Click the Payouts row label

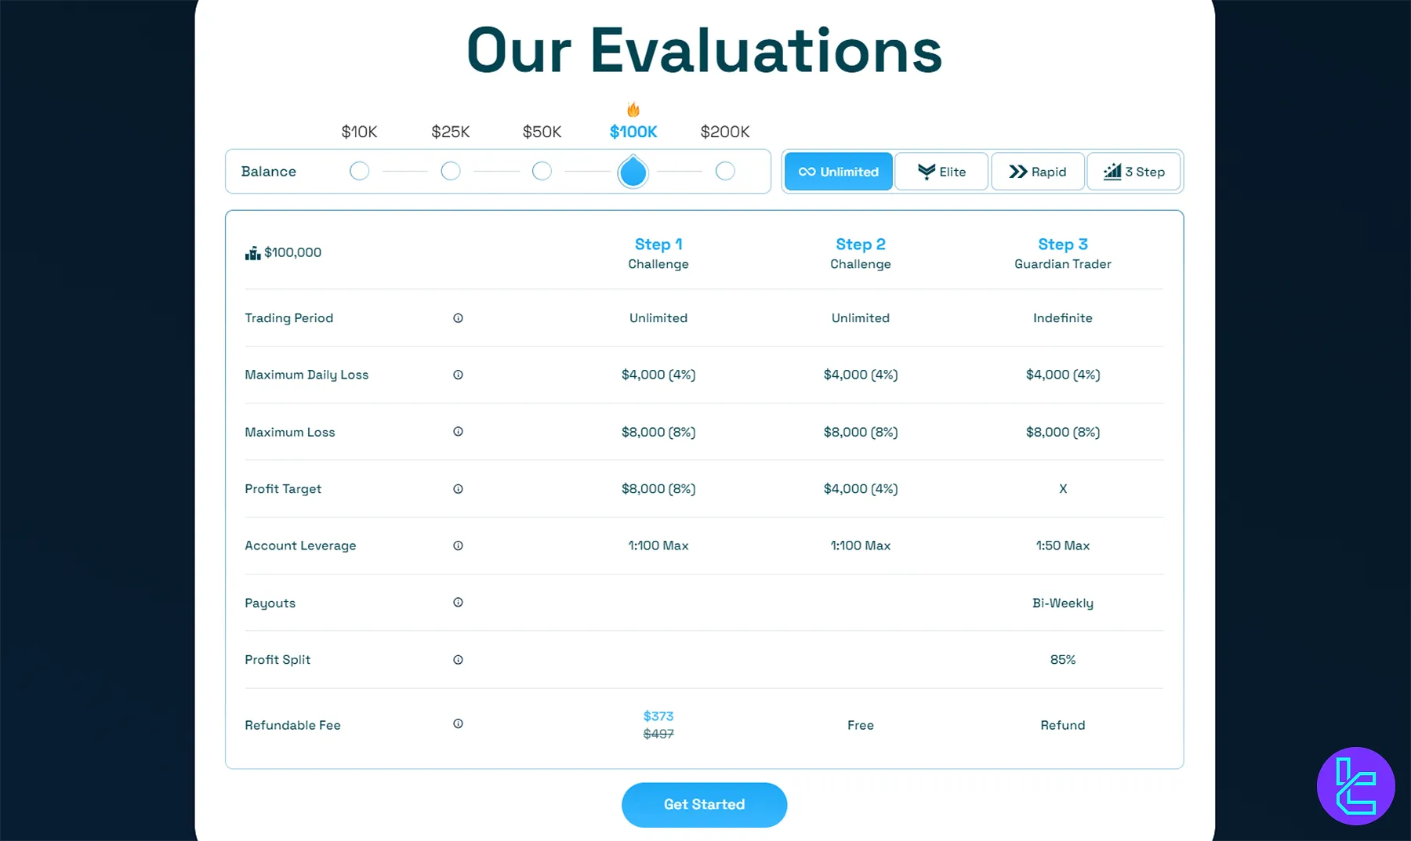point(270,603)
